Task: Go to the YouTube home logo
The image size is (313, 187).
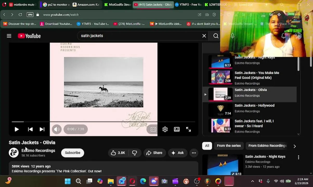Action: (29, 36)
